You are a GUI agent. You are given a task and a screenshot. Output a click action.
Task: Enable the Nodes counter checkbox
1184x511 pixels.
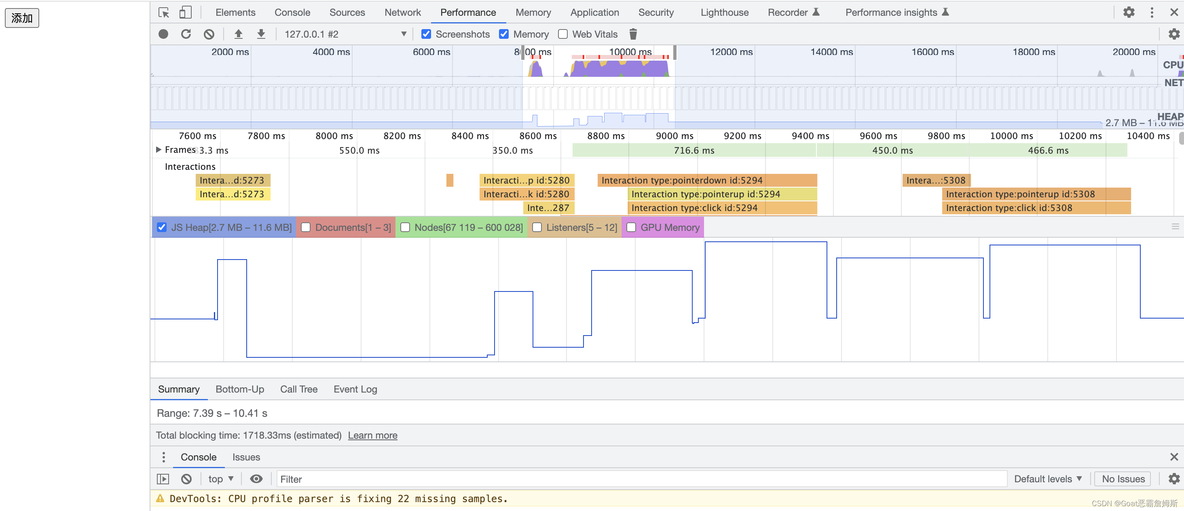pos(405,228)
